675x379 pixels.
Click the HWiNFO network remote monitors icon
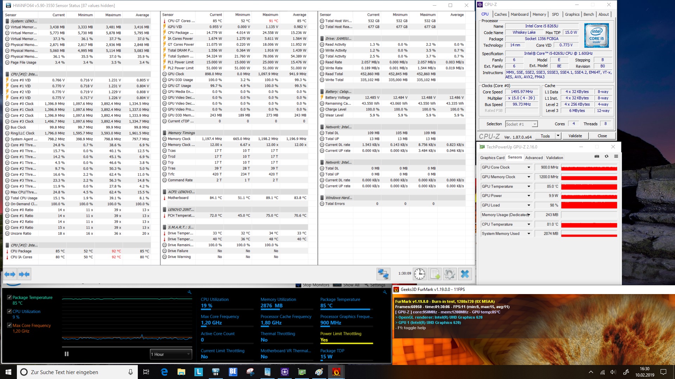tap(383, 274)
